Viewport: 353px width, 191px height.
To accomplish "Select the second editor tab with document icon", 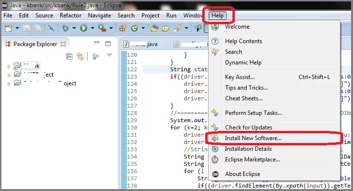I will click(x=191, y=44).
